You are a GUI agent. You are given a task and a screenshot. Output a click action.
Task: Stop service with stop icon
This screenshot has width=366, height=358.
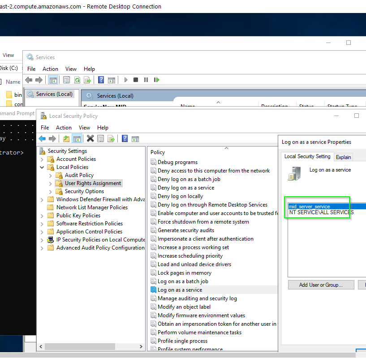point(136,80)
